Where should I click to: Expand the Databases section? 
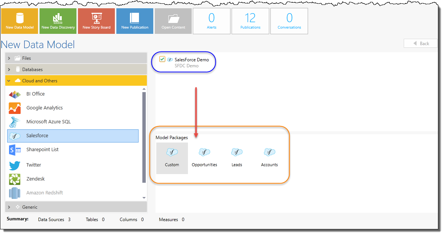click(76, 69)
